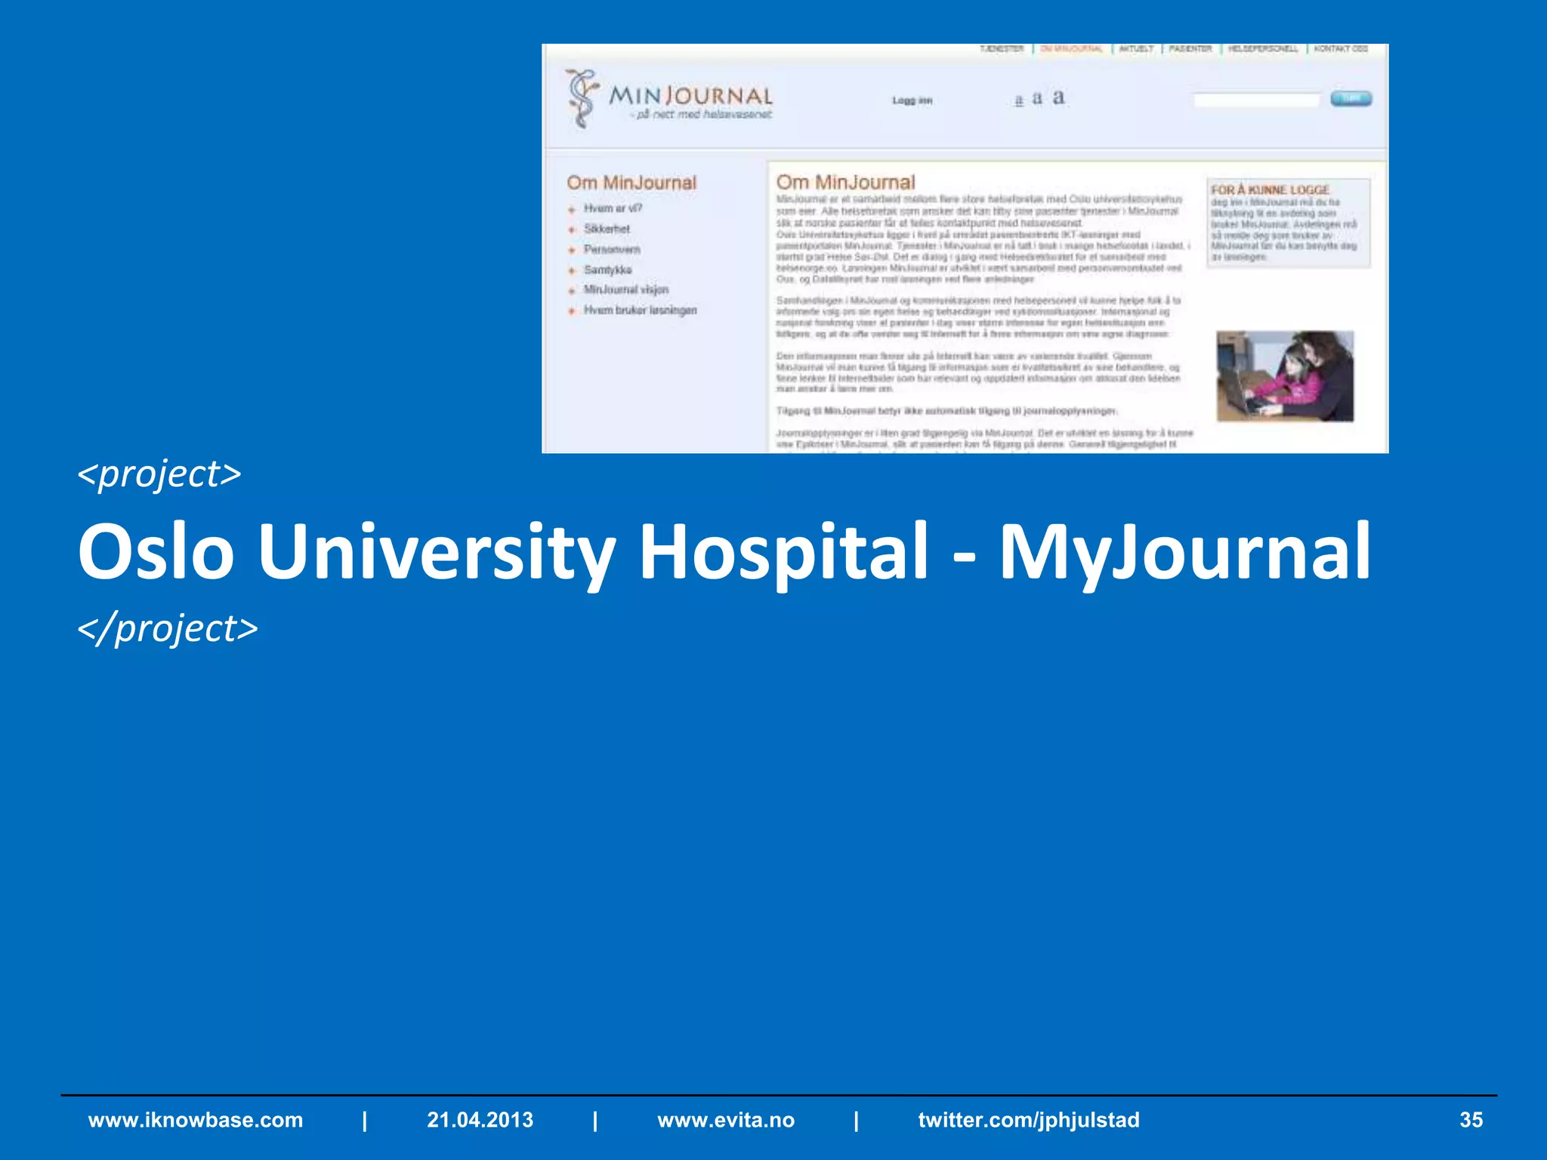
Task: Open the Samtykke sidebar link
Action: click(607, 270)
